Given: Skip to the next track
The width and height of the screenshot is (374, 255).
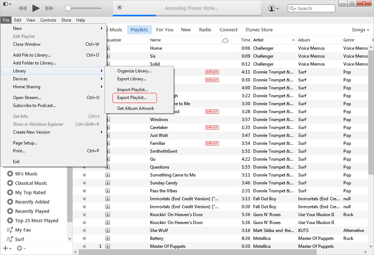Looking at the screenshot, I should click(x=49, y=8).
